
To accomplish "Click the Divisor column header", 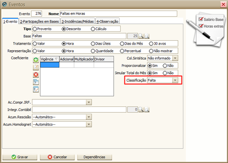I will click(104, 59).
